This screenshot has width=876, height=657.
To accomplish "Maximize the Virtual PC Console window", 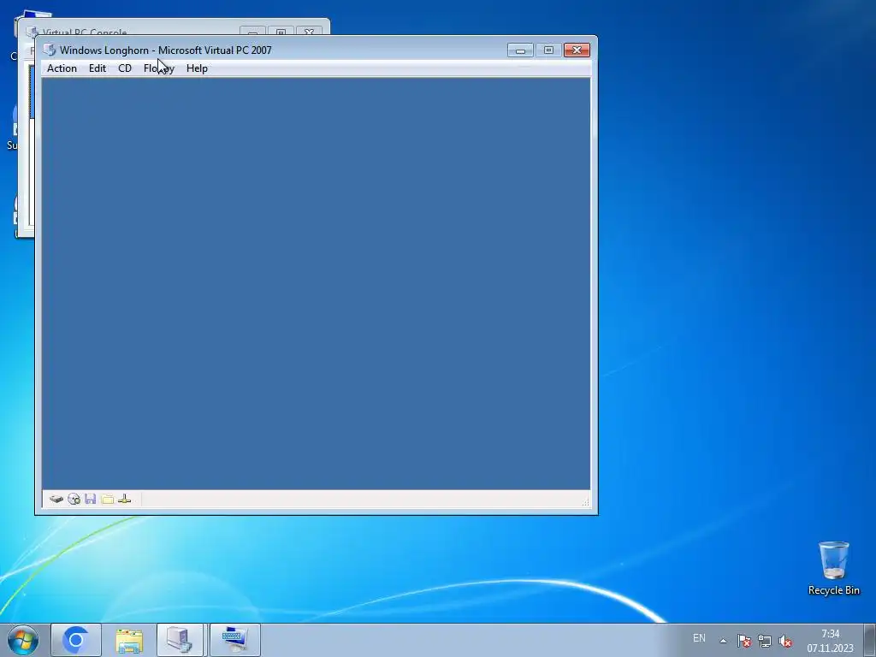I will (x=281, y=32).
